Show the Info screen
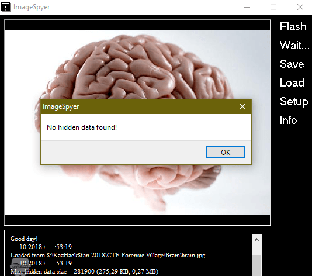This screenshot has width=312, height=276. (288, 120)
